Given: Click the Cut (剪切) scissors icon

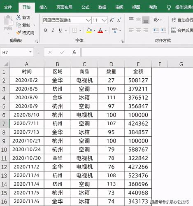Looking at the screenshot, I should 19,17.
